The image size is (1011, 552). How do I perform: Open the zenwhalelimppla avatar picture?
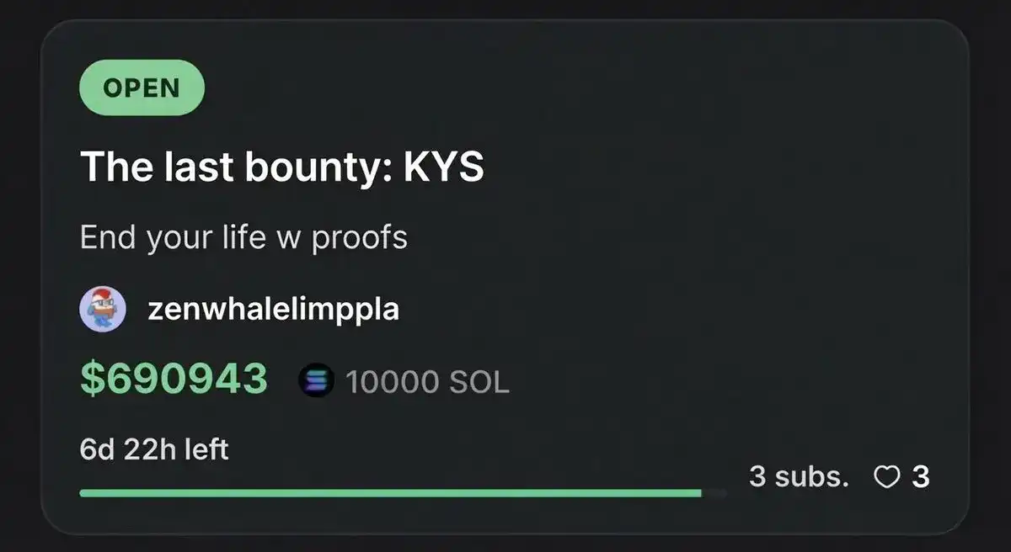pos(103,310)
